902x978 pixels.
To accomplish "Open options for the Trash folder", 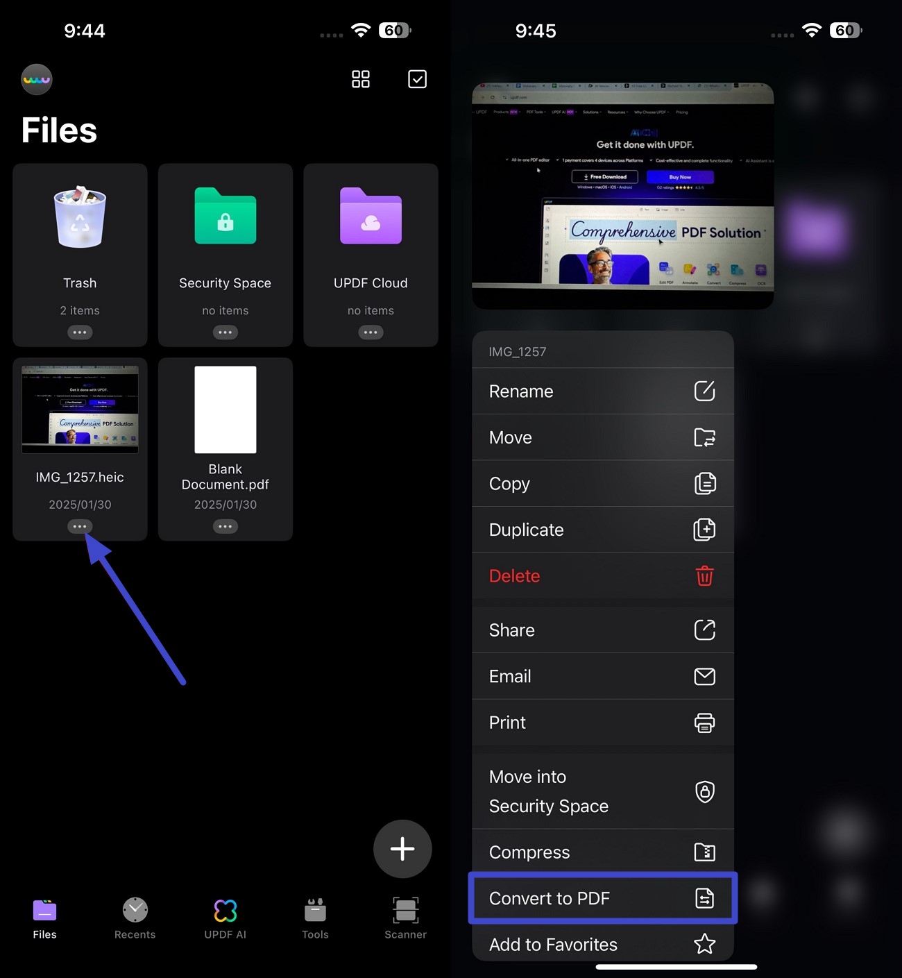I will pyautogui.click(x=80, y=332).
